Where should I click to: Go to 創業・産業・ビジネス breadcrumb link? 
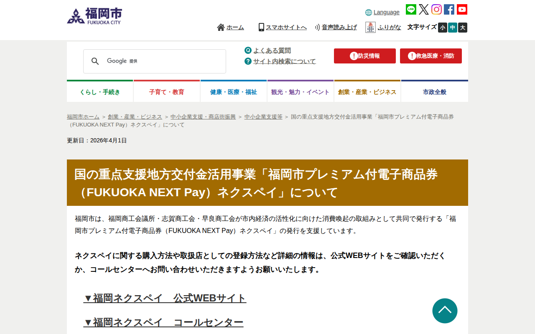pyautogui.click(x=135, y=117)
